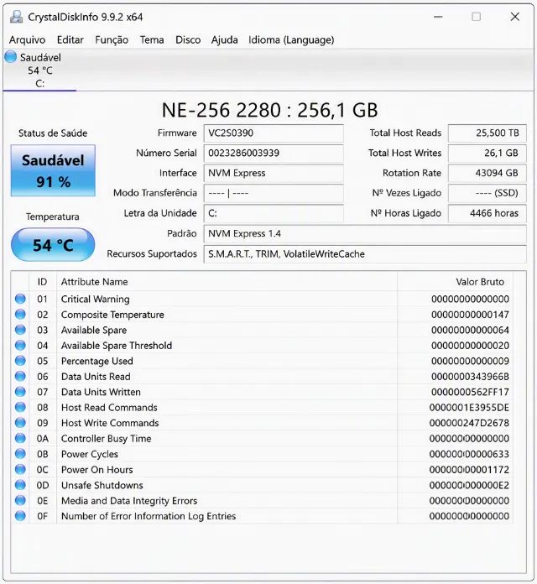This screenshot has height=584, width=537.
Task: Select the Critical Warning attribute name
Action: pos(96,299)
